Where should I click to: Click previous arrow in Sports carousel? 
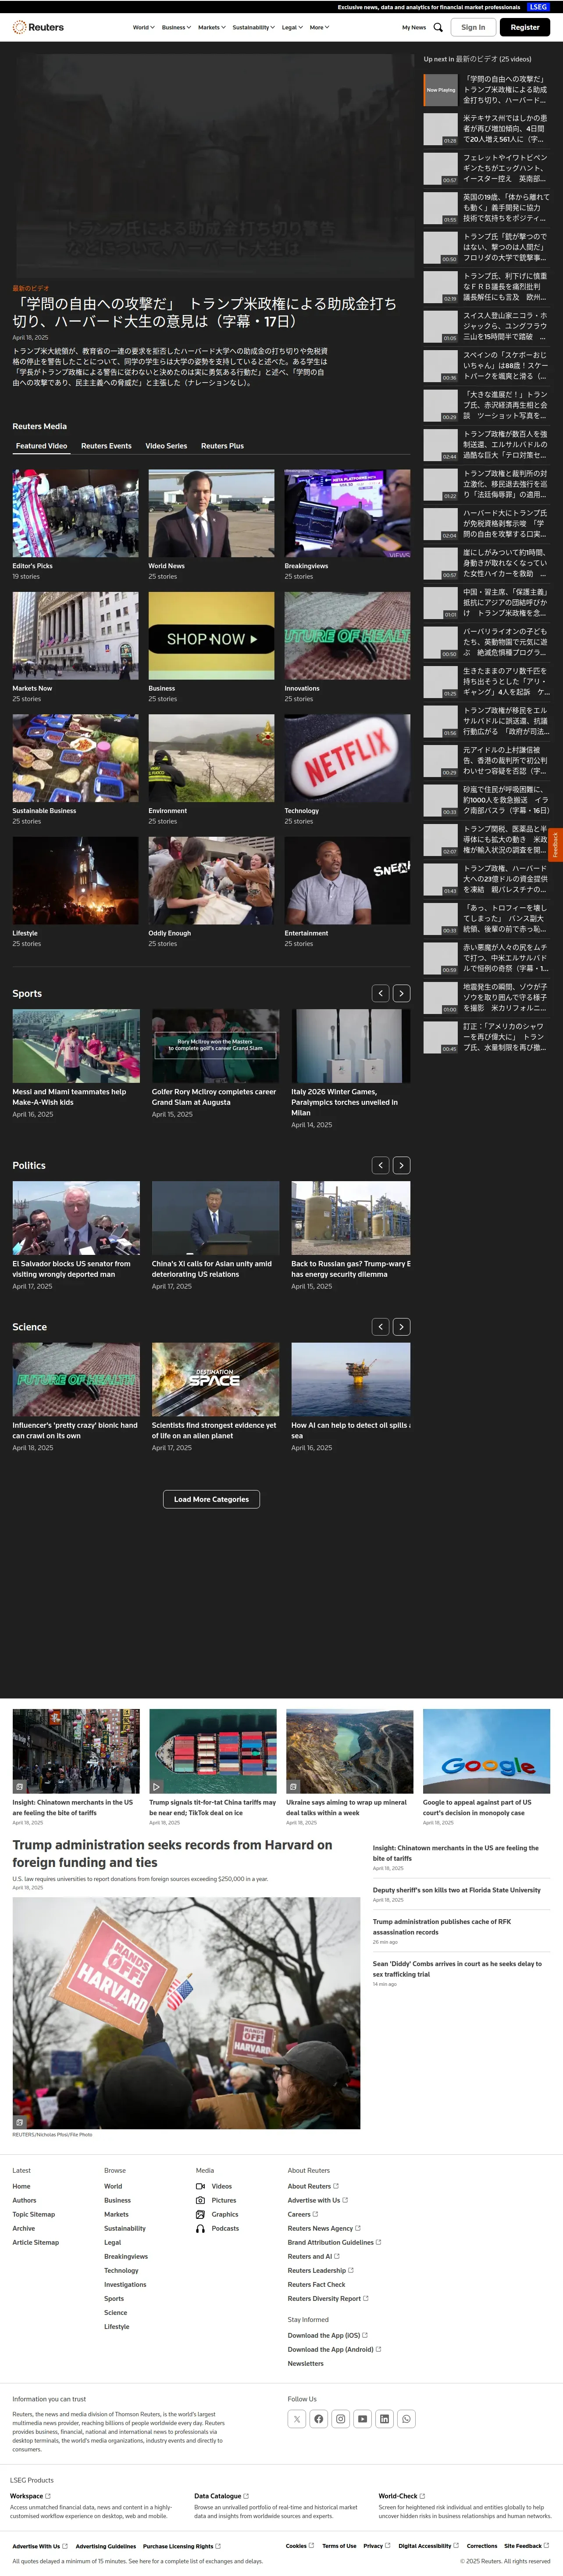click(x=381, y=993)
